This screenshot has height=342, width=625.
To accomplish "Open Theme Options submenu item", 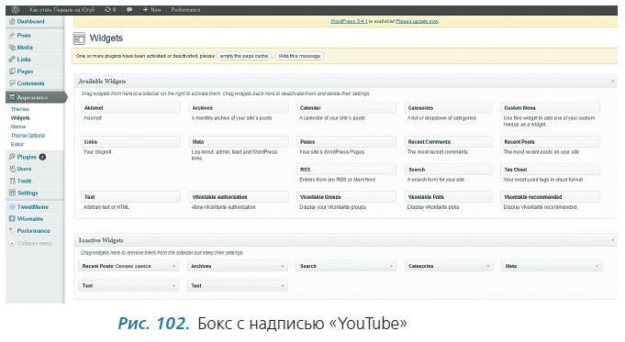I will [x=28, y=136].
